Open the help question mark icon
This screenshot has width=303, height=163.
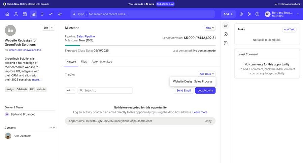coord(257,14)
